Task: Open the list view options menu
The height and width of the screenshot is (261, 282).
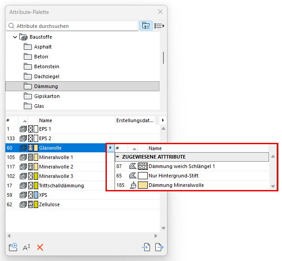Action: click(159, 26)
